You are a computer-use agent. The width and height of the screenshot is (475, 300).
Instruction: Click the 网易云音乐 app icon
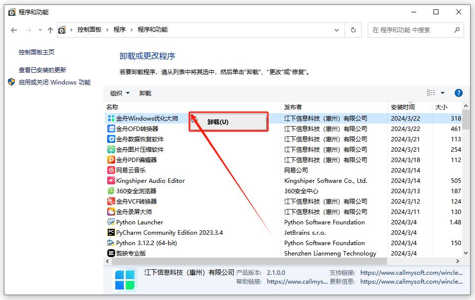pos(111,170)
